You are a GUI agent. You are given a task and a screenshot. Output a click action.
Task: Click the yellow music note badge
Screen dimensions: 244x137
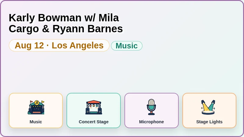37,103
